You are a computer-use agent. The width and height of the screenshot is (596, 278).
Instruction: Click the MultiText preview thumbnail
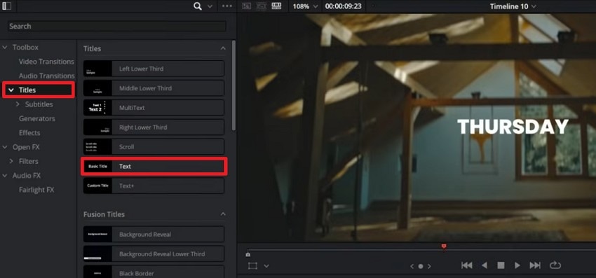point(97,108)
